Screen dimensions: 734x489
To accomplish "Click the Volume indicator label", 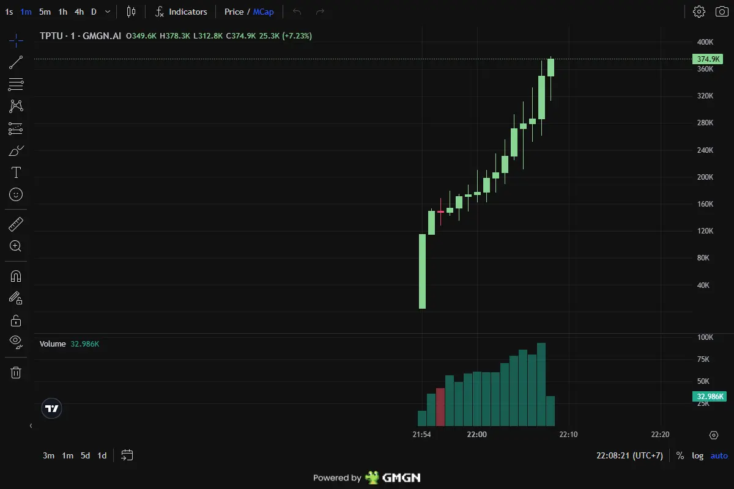I will point(53,344).
